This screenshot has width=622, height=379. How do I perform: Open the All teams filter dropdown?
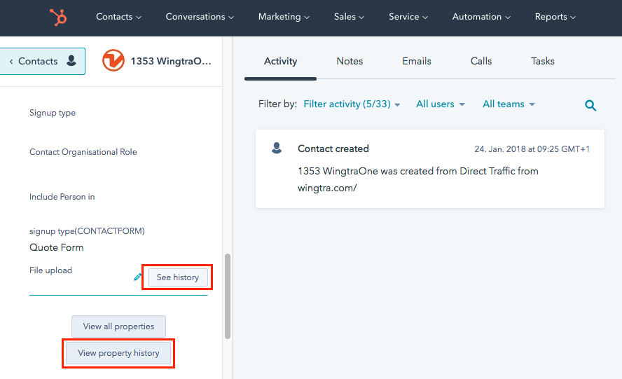point(509,104)
